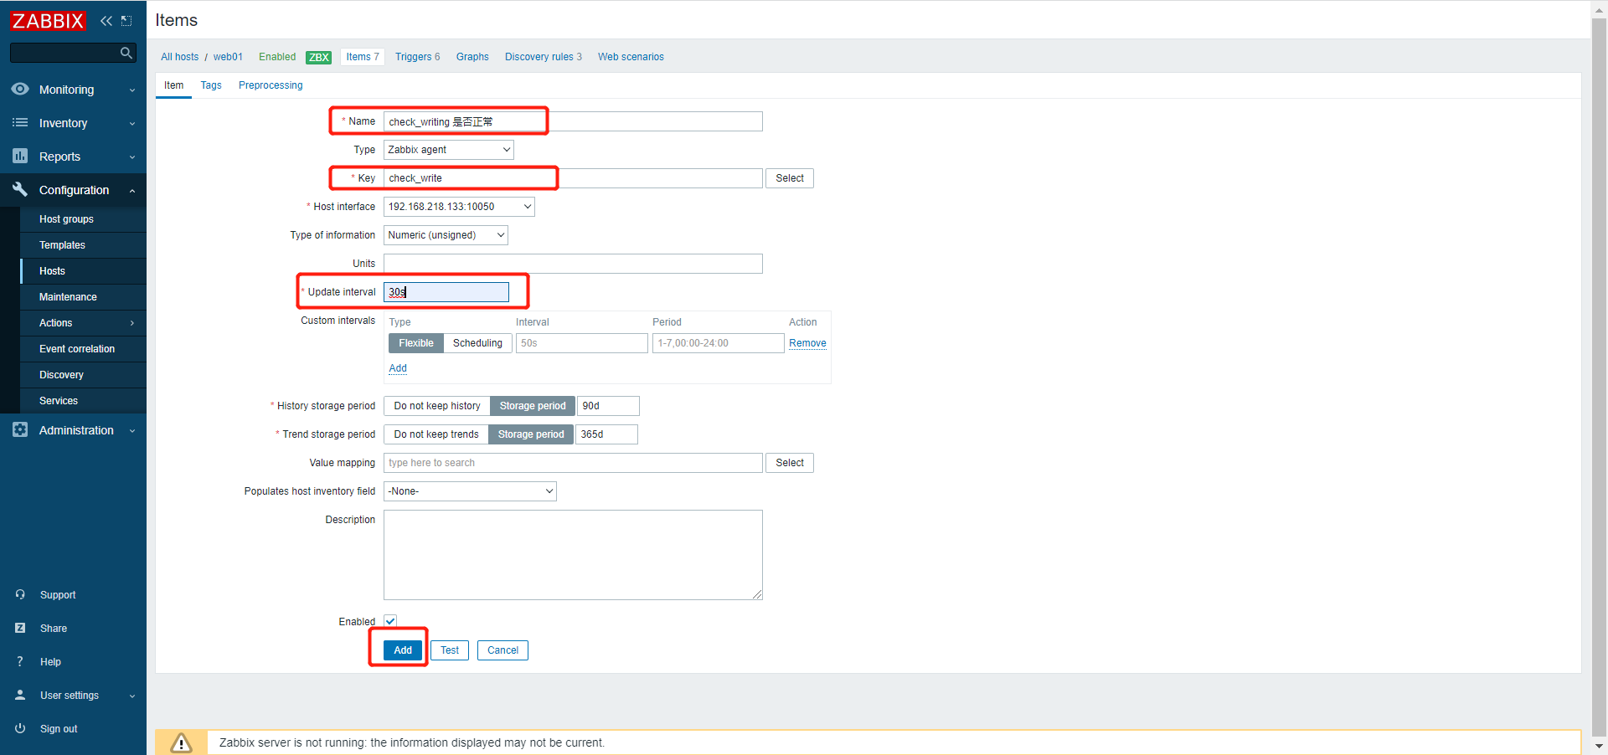This screenshot has width=1608, height=755.
Task: Open Triggers 6 link
Action: coord(417,57)
